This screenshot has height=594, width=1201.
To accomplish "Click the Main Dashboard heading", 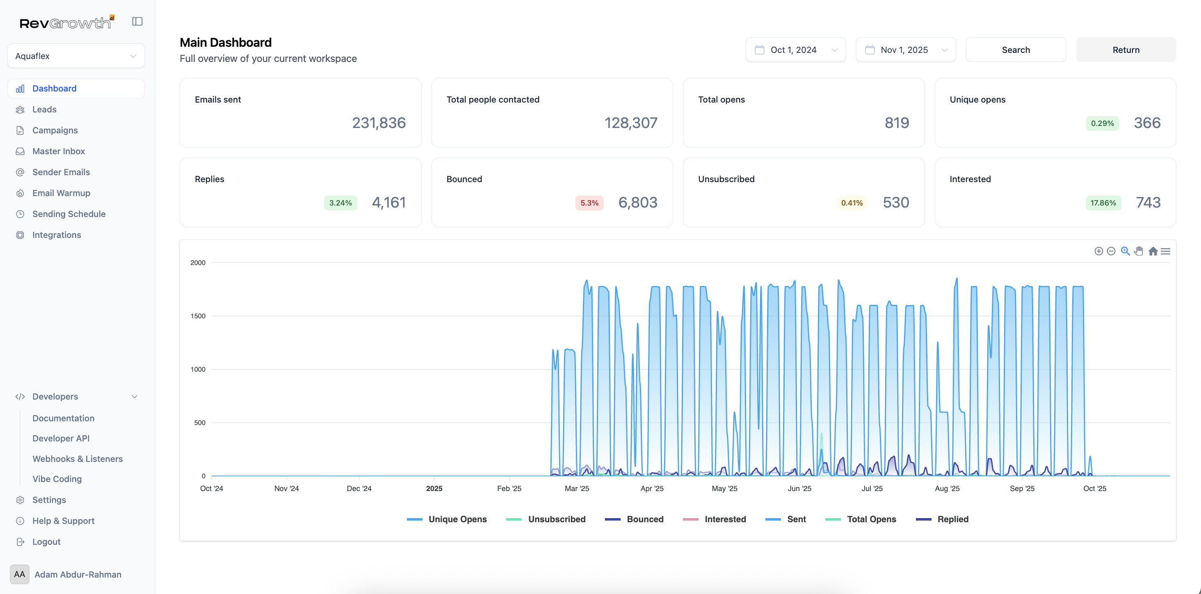I will (x=226, y=42).
